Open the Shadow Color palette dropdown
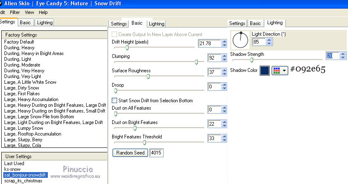The height and width of the screenshot is (184, 348). (x=280, y=71)
